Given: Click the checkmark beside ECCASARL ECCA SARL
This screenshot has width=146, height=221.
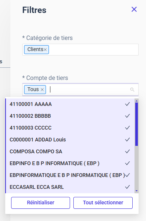Looking at the screenshot, I should pyautogui.click(x=127, y=187).
